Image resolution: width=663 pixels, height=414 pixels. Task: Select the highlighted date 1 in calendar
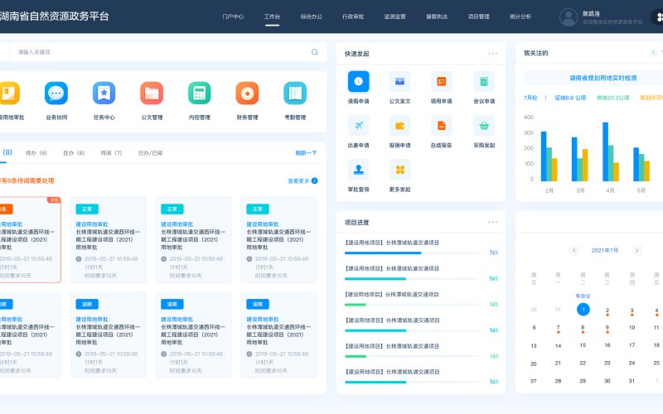pos(583,309)
